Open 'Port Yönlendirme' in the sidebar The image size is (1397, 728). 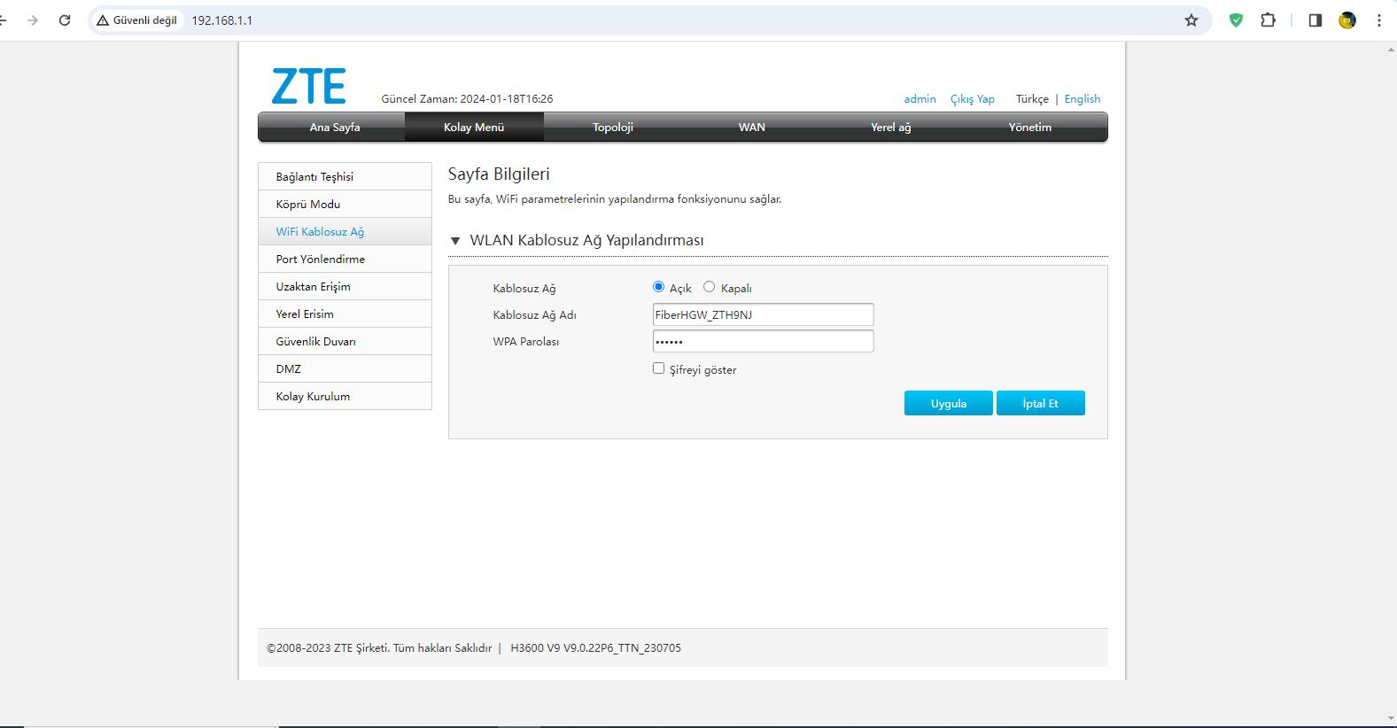[x=320, y=259]
